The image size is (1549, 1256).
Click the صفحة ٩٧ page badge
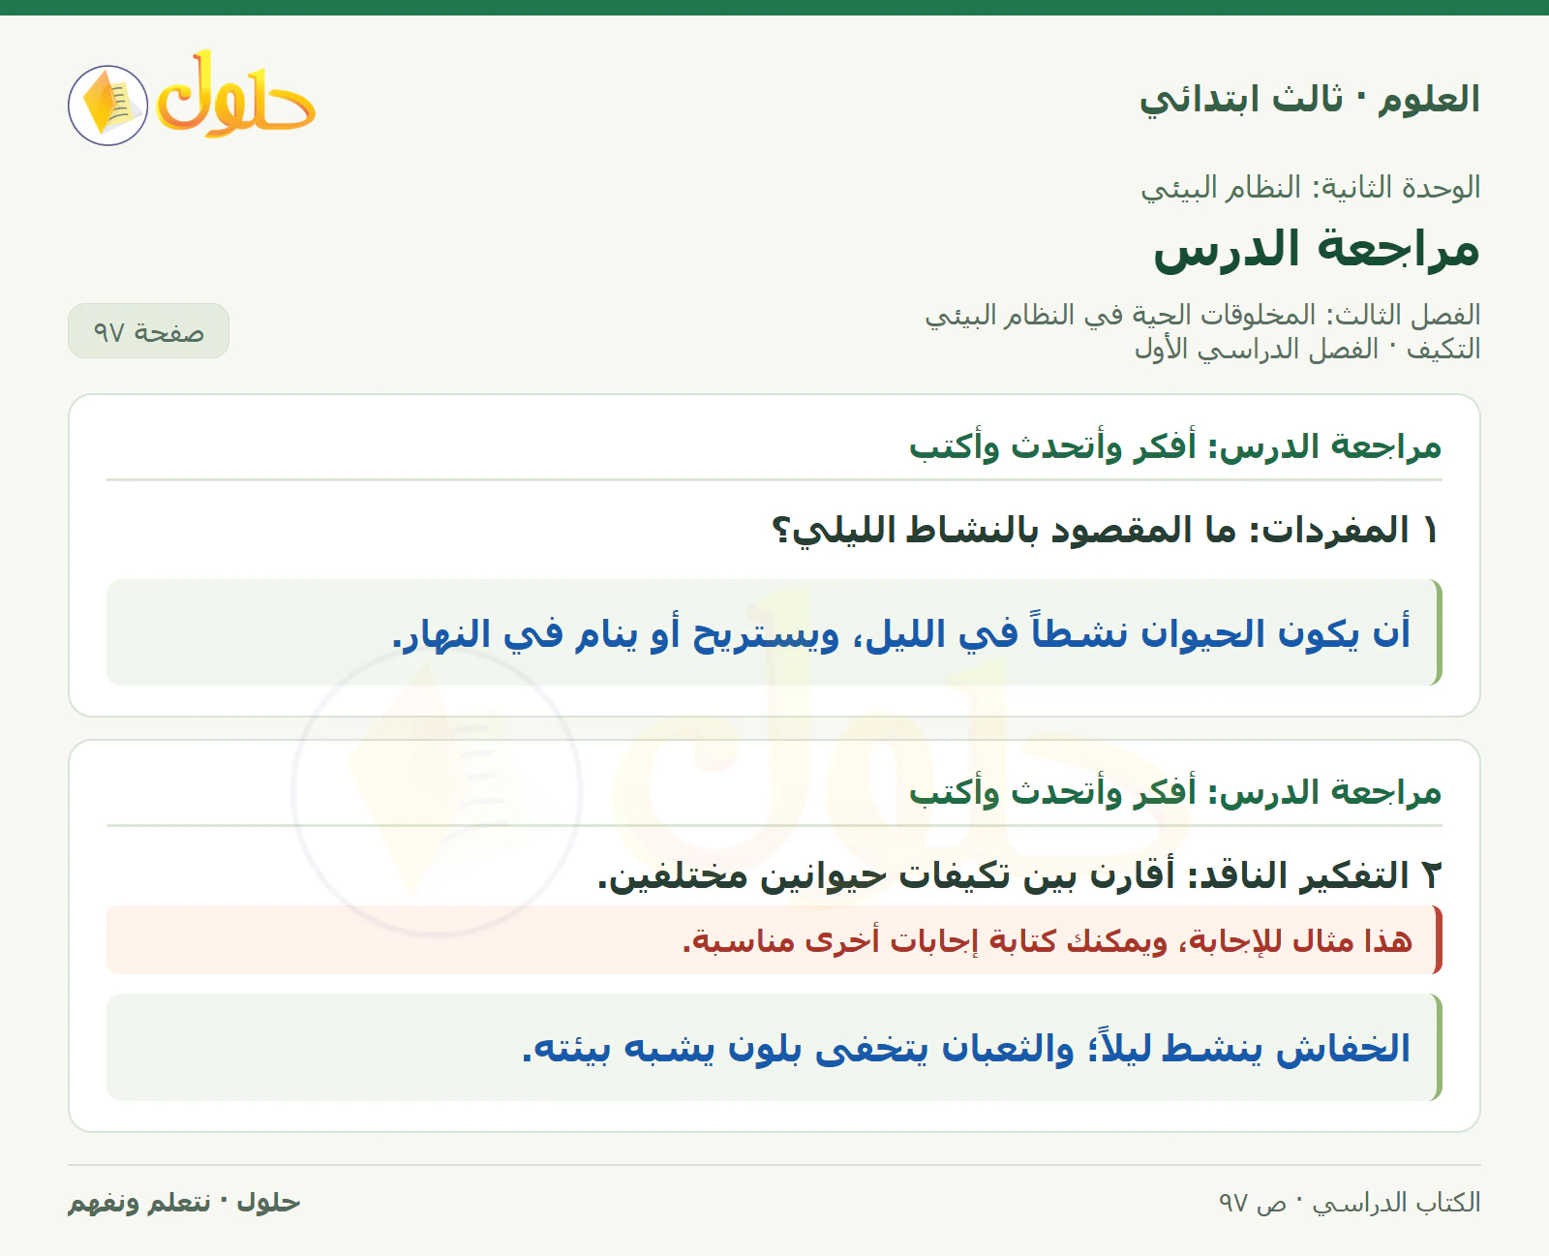(148, 331)
